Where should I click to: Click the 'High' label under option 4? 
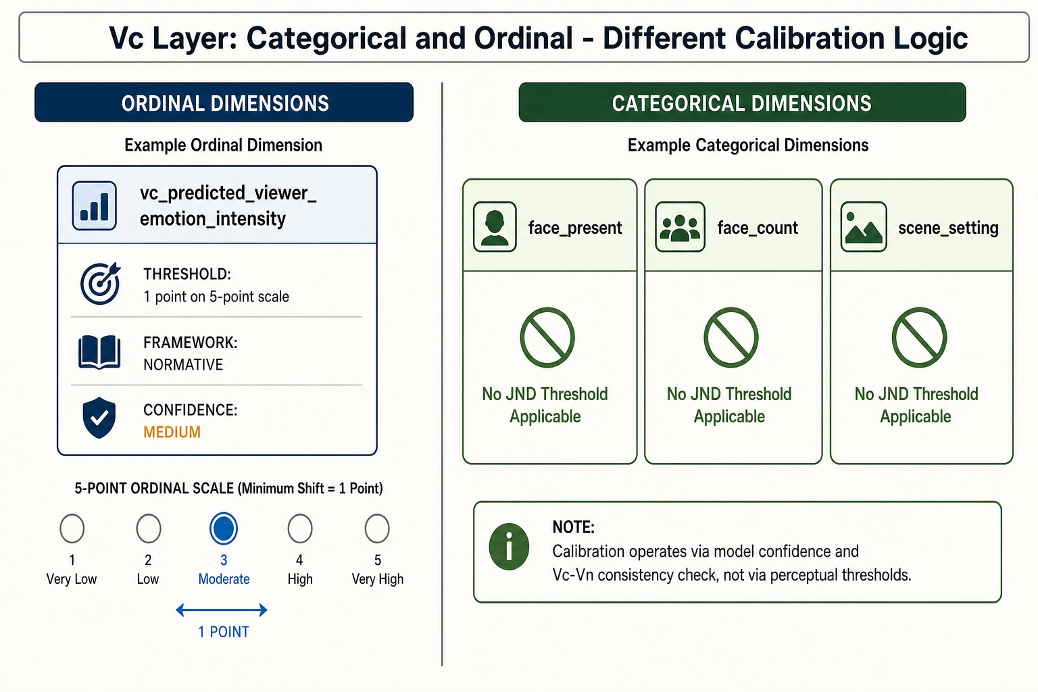click(x=300, y=579)
